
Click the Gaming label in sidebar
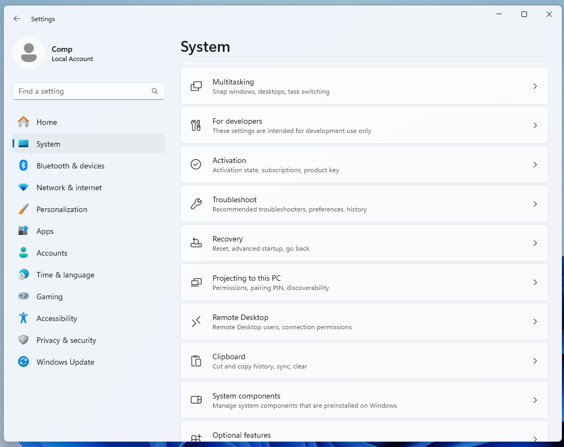50,297
